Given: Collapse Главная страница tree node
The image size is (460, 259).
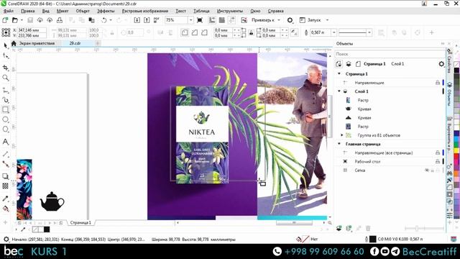Looking at the screenshot, I should pyautogui.click(x=339, y=144).
